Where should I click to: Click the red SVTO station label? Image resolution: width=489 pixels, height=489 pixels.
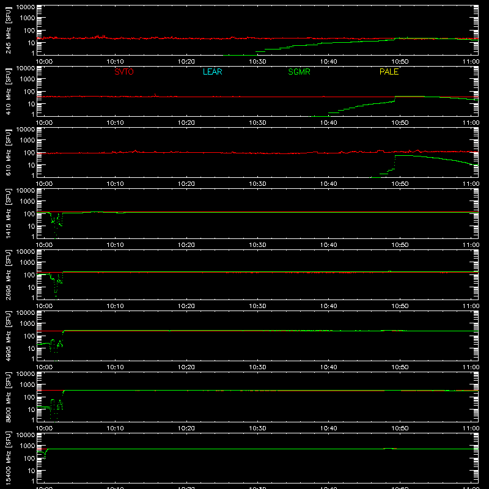point(124,72)
